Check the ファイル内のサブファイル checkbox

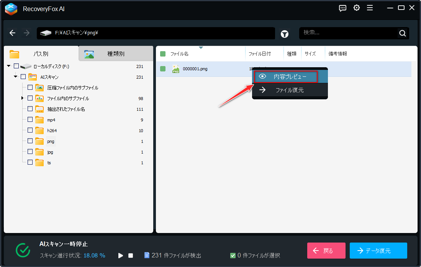pyautogui.click(x=30, y=98)
